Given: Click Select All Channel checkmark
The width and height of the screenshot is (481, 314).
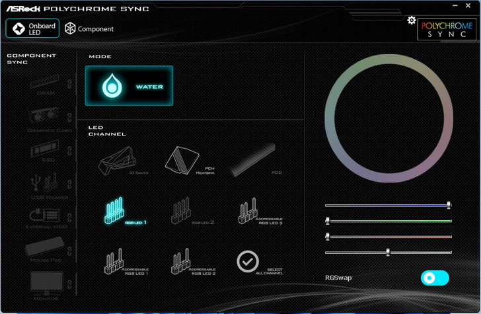Looking at the screenshot, I should tap(248, 262).
